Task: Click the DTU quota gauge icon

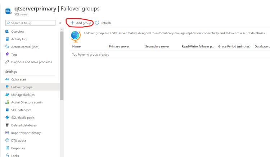Action: pos(7,140)
